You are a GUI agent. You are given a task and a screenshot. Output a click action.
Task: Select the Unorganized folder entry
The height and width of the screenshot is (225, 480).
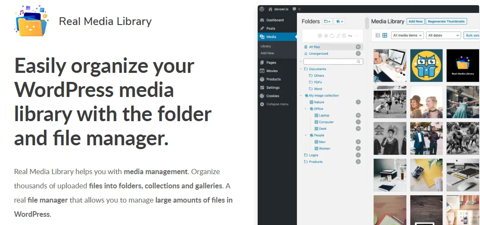click(x=333, y=53)
